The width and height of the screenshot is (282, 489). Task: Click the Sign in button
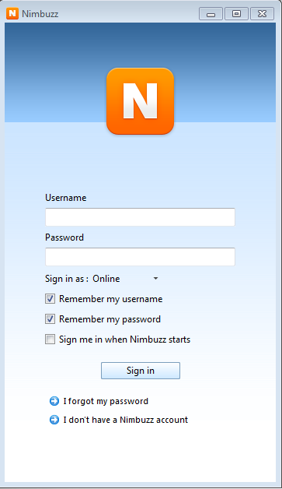(x=141, y=371)
